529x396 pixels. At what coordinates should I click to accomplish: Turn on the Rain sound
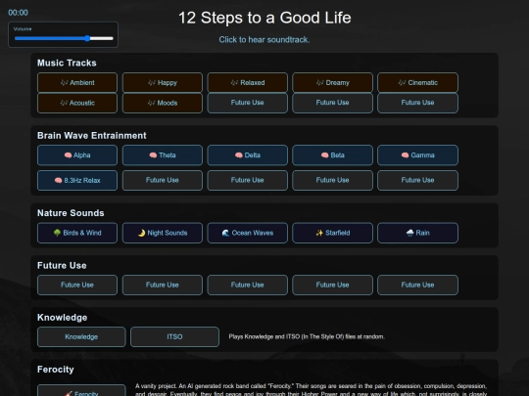(x=417, y=233)
